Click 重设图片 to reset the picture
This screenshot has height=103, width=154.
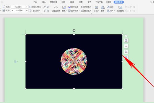(86, 11)
